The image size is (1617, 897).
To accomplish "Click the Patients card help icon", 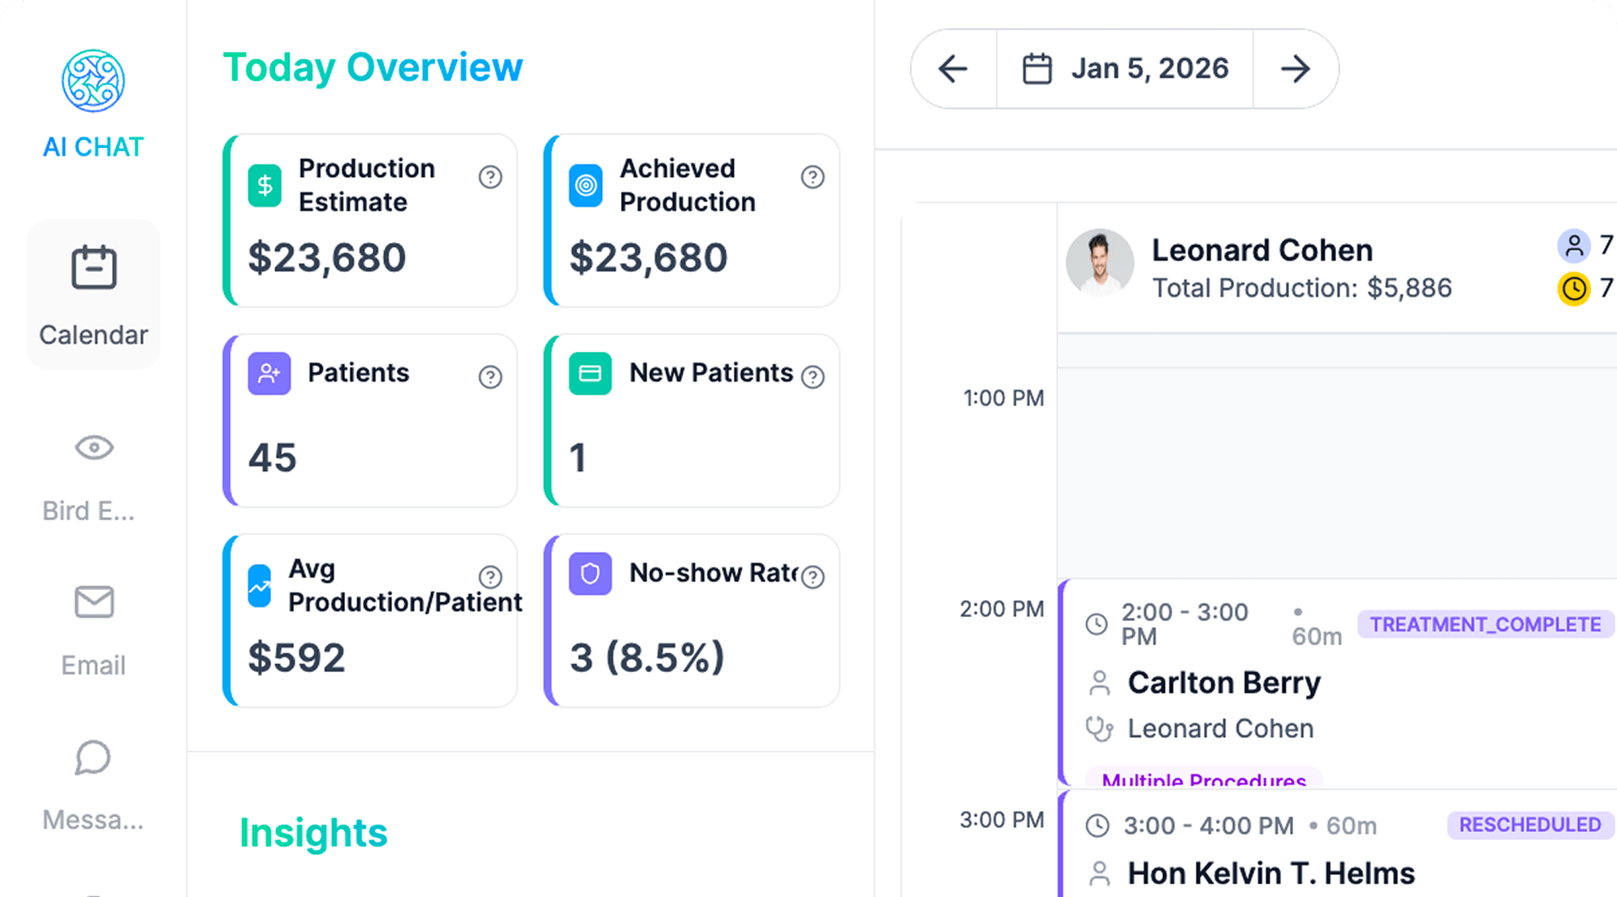I will tap(490, 377).
